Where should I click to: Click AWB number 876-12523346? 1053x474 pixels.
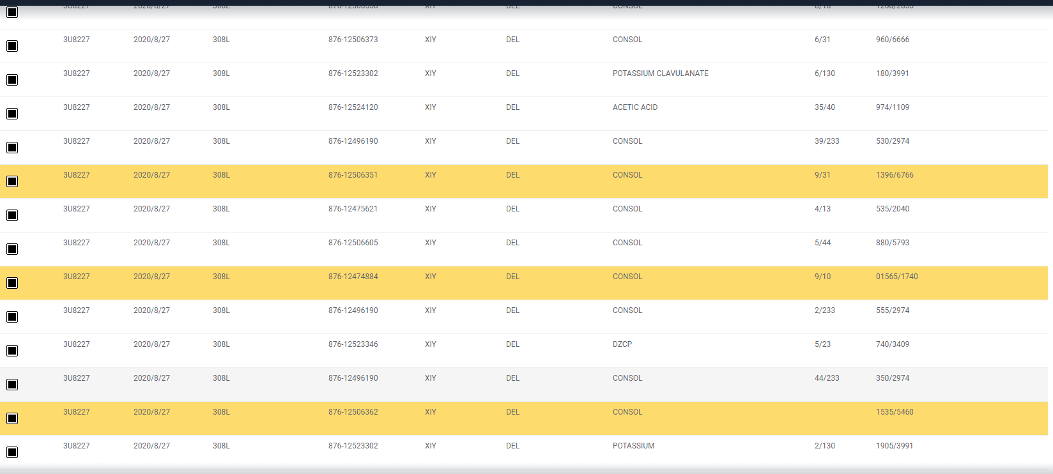(353, 344)
